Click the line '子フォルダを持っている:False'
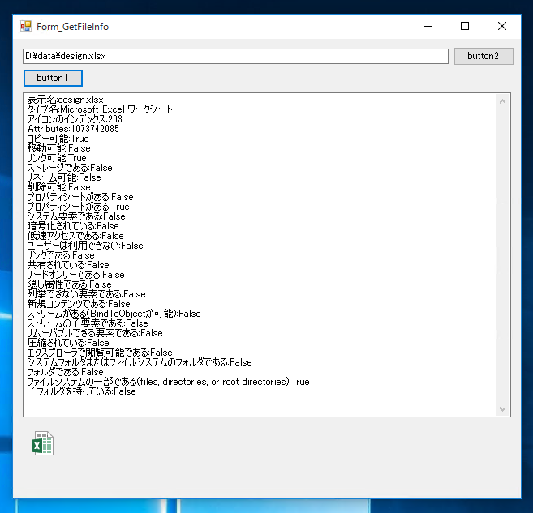Image resolution: width=533 pixels, height=513 pixels. point(82,391)
